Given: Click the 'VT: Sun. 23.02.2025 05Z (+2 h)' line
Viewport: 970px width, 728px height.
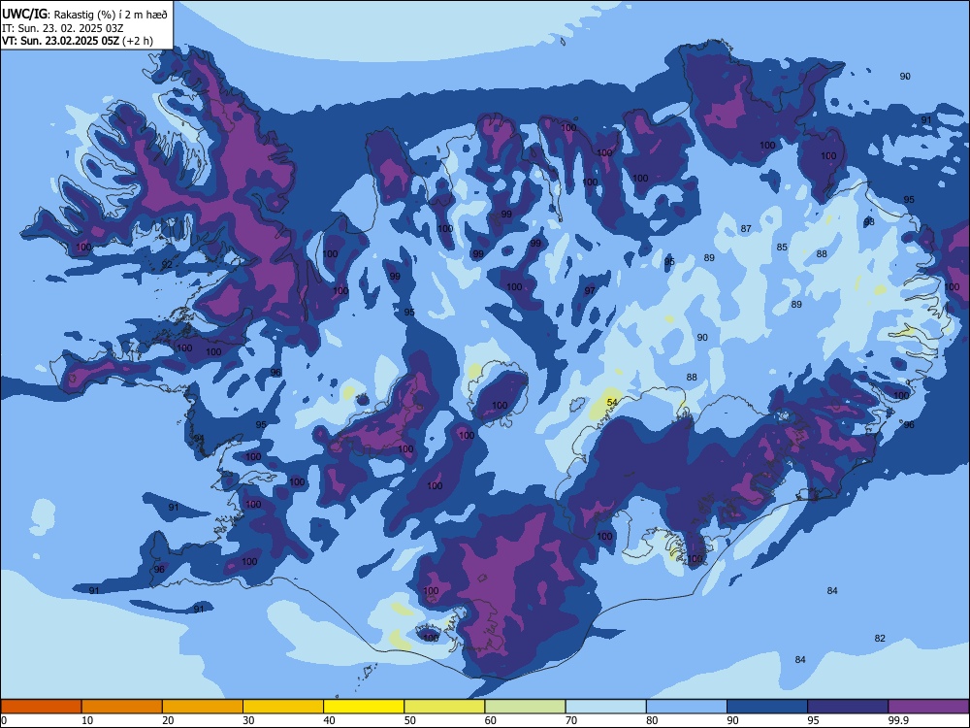Looking at the screenshot, I should coord(78,41).
